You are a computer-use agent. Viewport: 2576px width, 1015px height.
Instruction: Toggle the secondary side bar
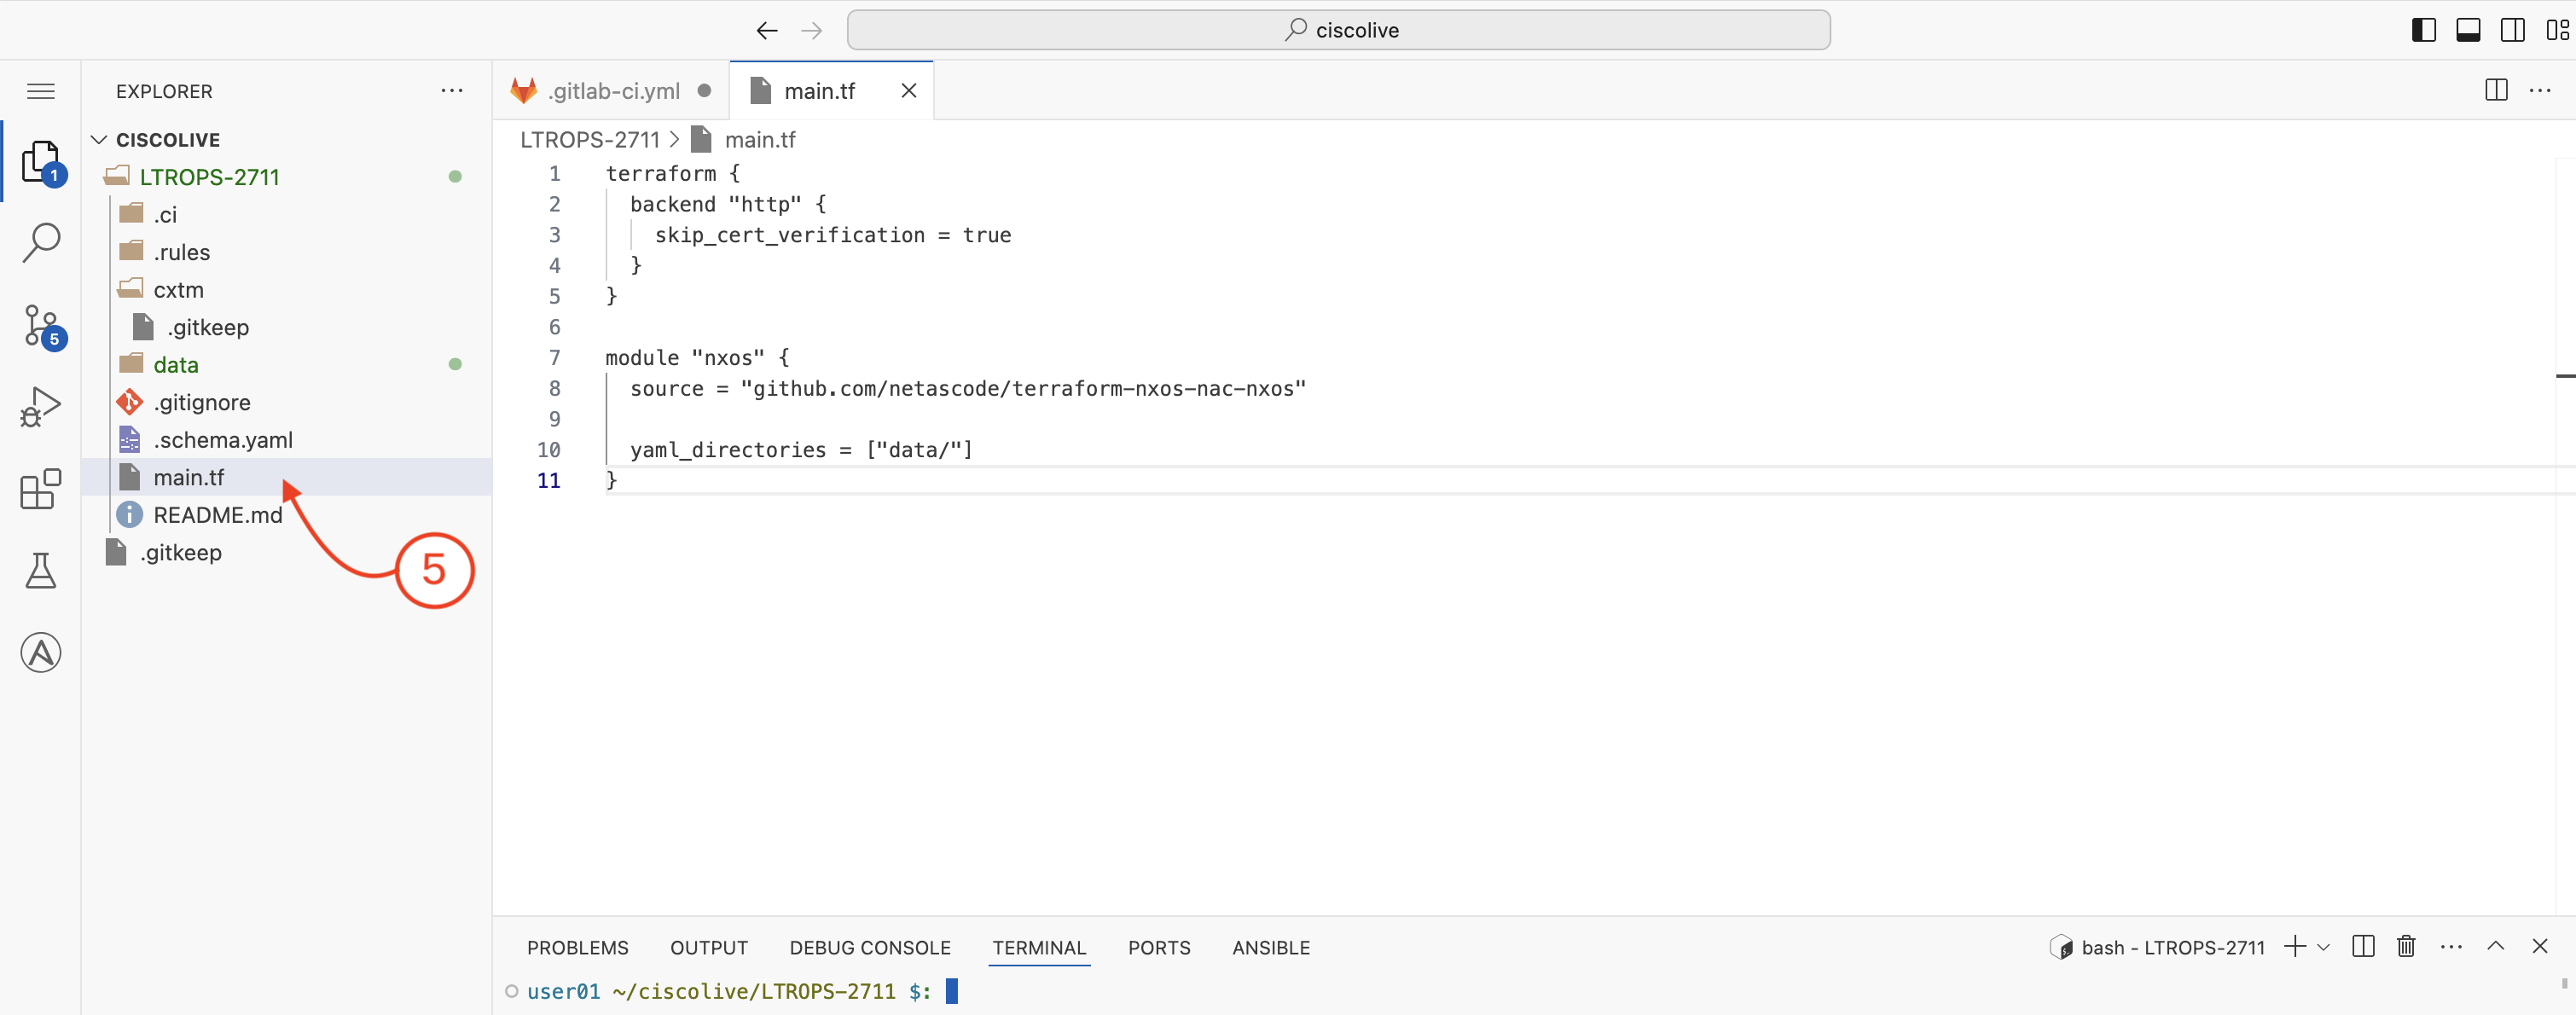2512,30
